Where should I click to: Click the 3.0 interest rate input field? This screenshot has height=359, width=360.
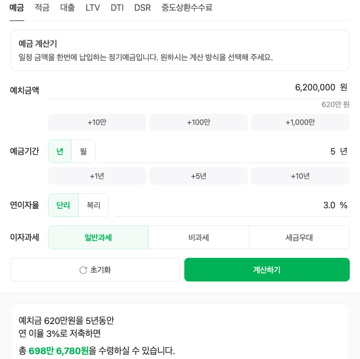232,205
